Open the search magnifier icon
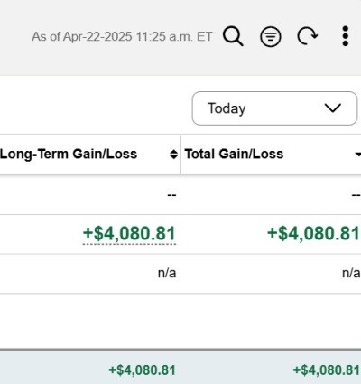 coord(233,36)
